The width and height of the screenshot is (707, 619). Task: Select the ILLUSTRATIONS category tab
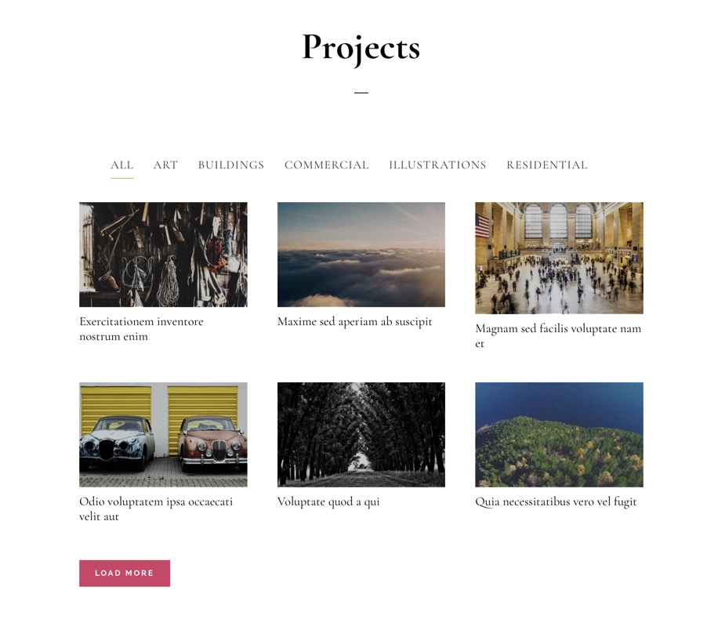(x=437, y=165)
